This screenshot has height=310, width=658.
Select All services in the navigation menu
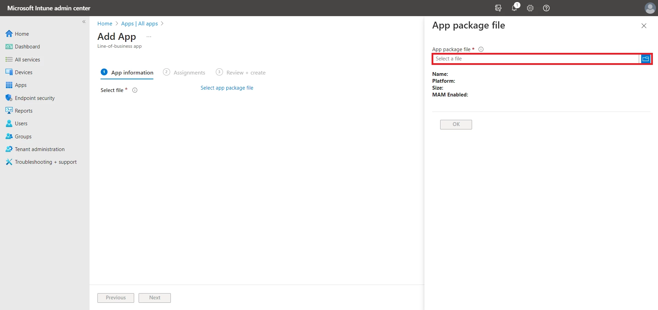pos(27,59)
